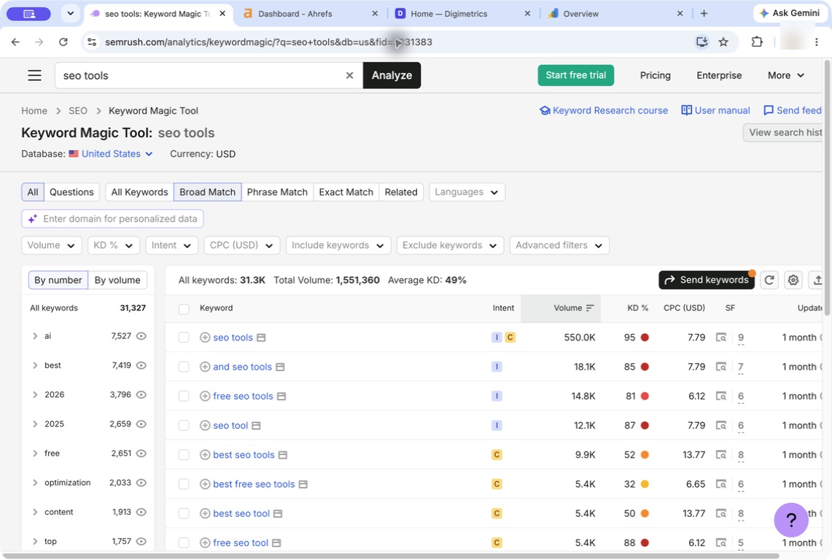Select the Exact Match tab
This screenshot has height=560, width=832.
coord(346,192)
